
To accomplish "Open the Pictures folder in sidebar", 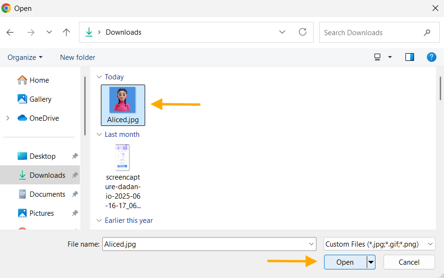I will coord(41,213).
